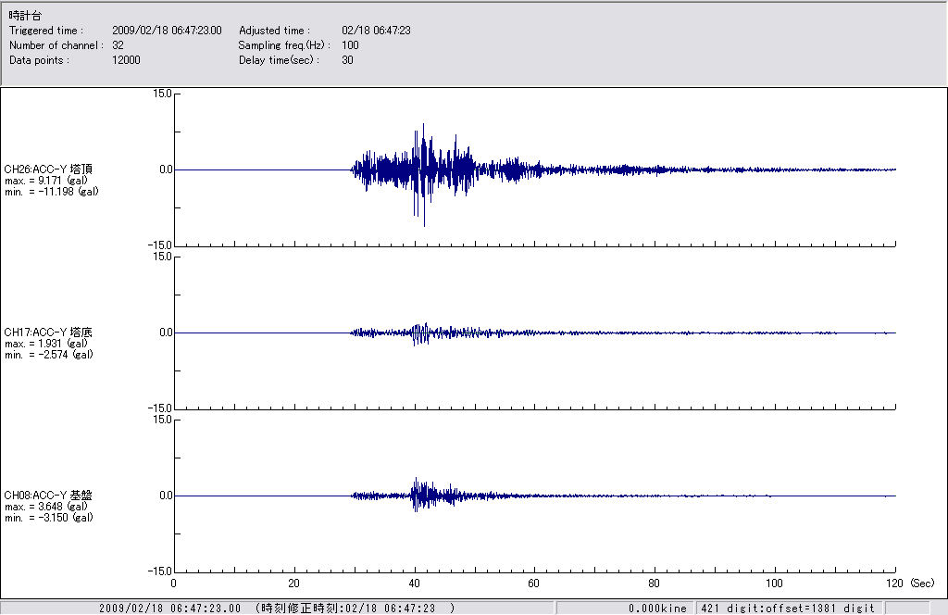Click the 80 second tick label on the time axis
Image resolution: width=948 pixels, height=615 pixels.
click(655, 584)
